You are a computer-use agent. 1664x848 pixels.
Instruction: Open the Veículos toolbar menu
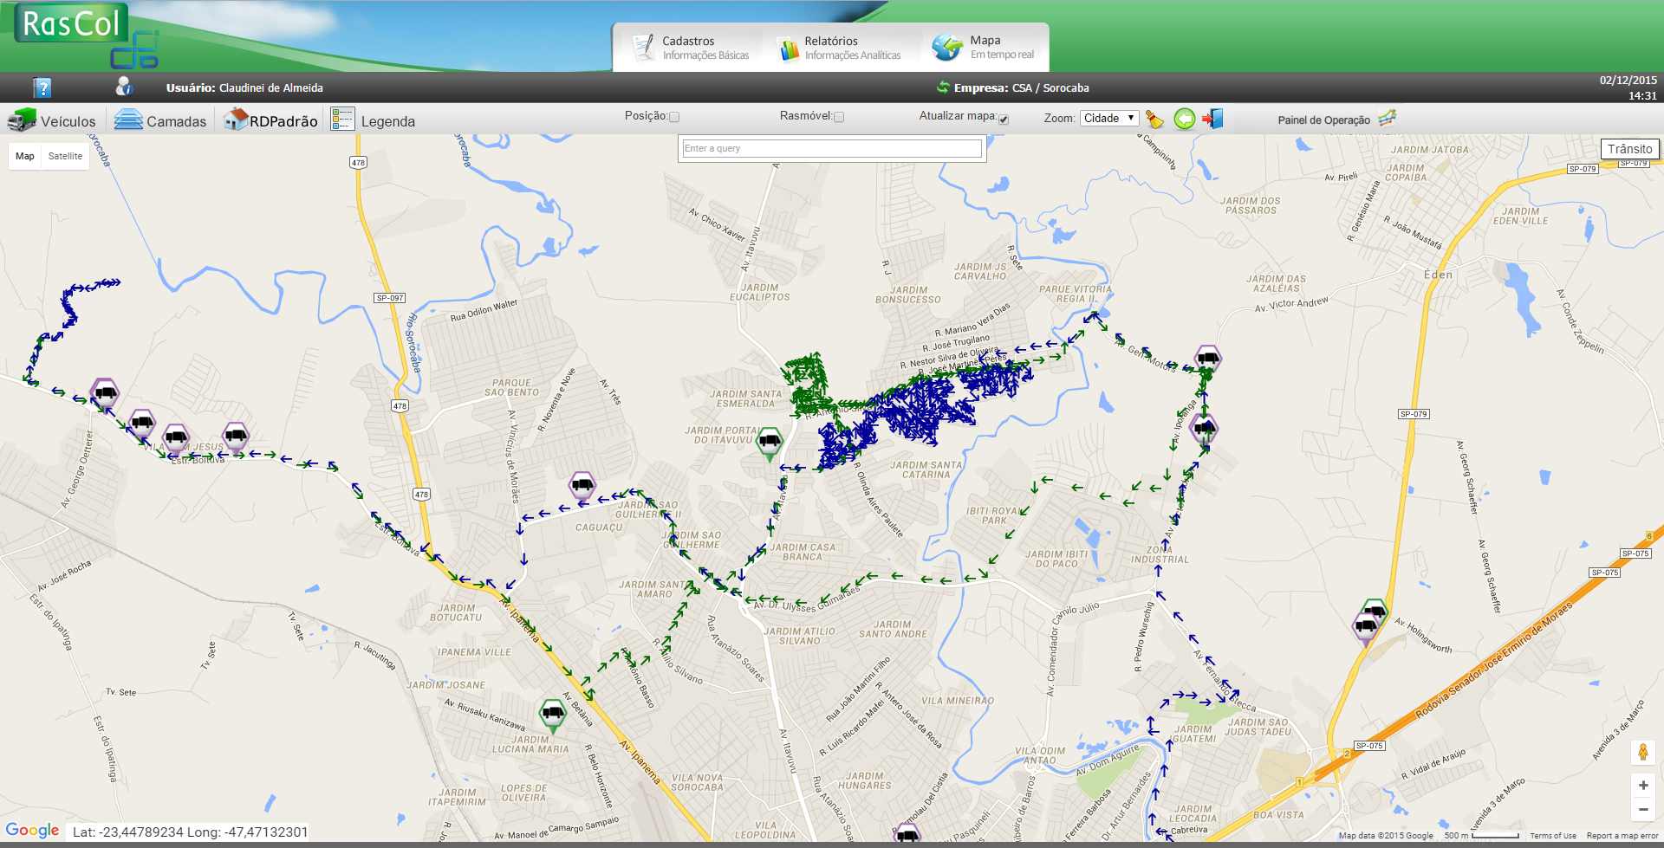52,120
